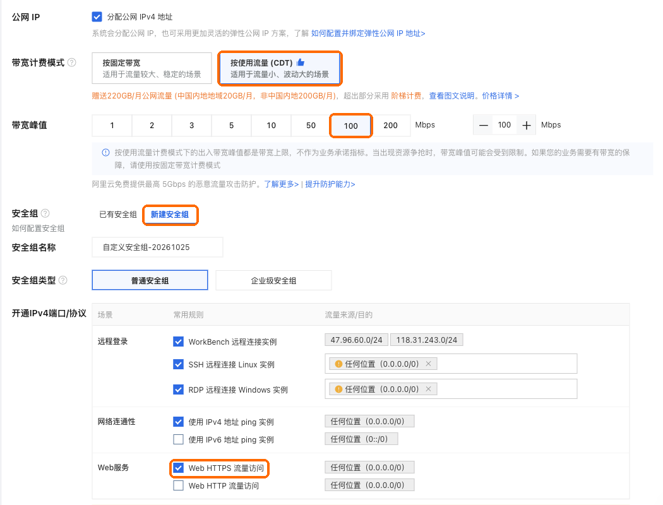Click the warning icon in the SSH source tag
Screen dimensions: 663x505
tap(338, 364)
